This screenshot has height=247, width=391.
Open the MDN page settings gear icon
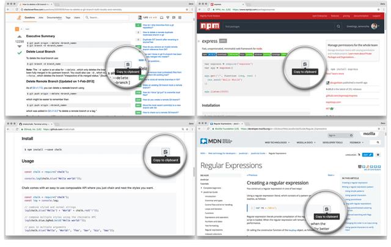(378, 155)
